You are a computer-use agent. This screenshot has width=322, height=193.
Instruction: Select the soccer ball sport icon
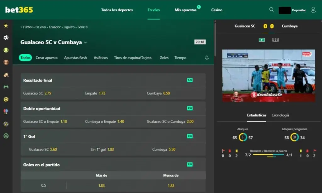6,38
